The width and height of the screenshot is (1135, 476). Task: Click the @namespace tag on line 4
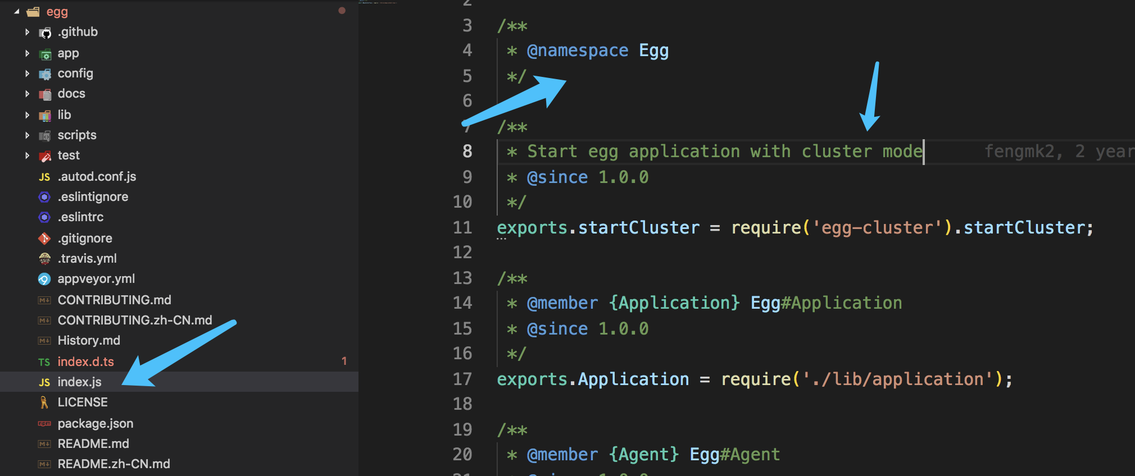(x=578, y=51)
